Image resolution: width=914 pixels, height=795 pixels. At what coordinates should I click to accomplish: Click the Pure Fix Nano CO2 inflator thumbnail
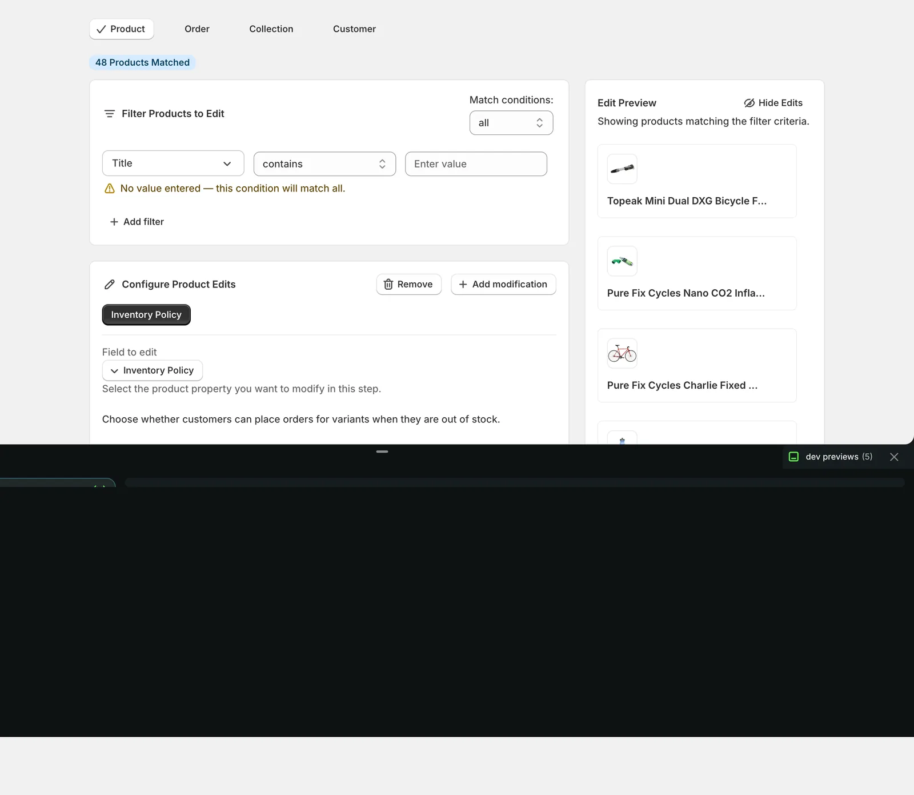click(622, 261)
